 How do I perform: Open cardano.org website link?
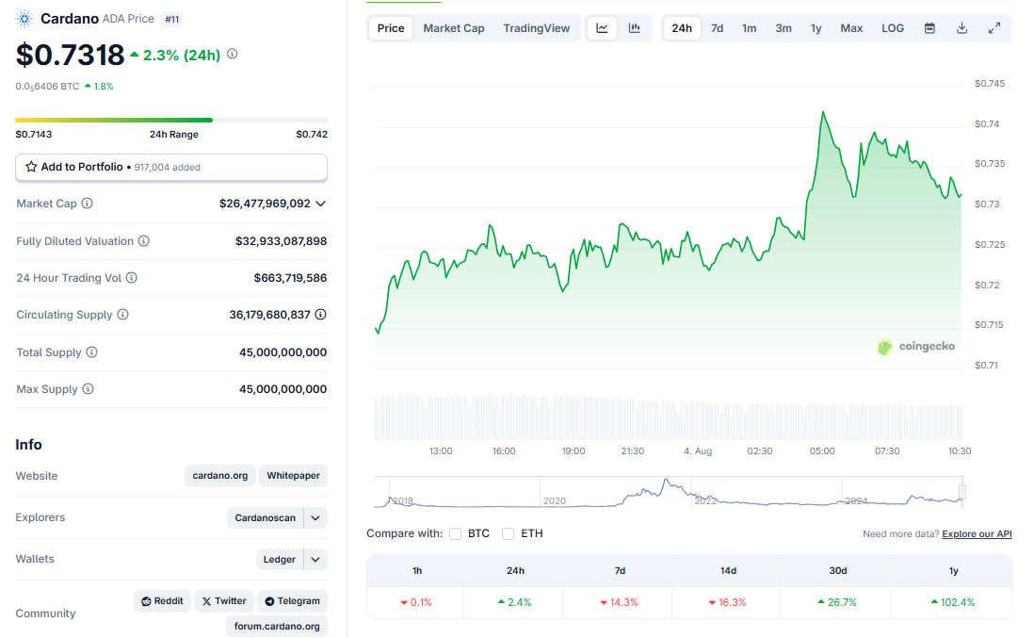220,476
